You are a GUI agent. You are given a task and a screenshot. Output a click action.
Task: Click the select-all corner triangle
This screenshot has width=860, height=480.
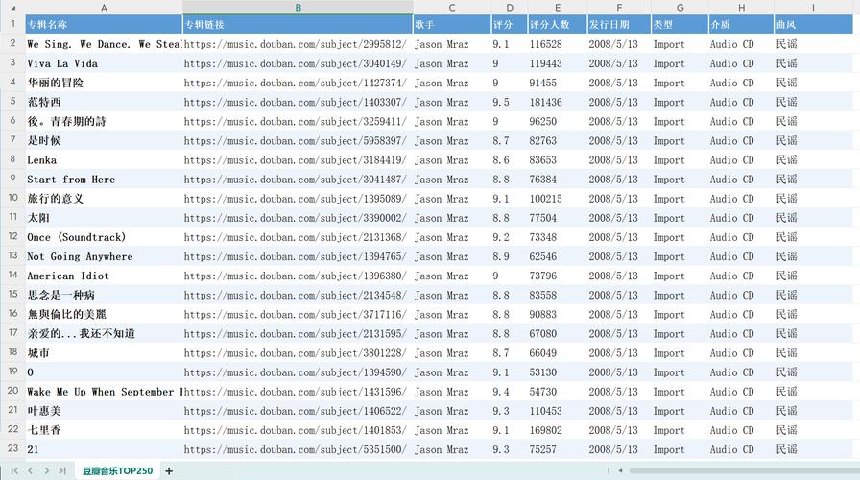coord(13,8)
